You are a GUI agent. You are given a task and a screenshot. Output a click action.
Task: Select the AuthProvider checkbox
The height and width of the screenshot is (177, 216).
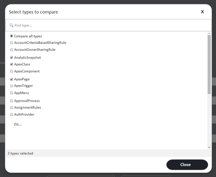click(11, 114)
